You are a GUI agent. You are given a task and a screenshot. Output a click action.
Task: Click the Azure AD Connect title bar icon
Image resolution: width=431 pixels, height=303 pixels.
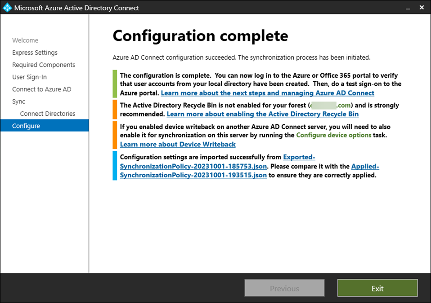8,8
